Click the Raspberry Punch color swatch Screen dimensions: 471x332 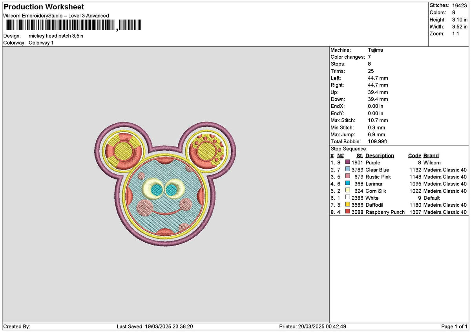[347, 212]
